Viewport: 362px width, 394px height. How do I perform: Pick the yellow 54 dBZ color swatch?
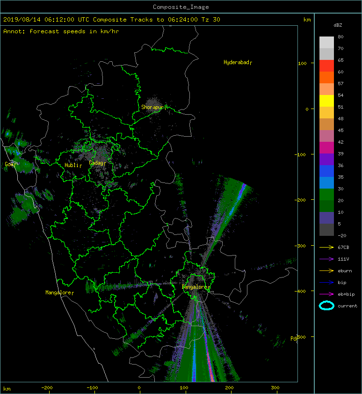point(326,101)
